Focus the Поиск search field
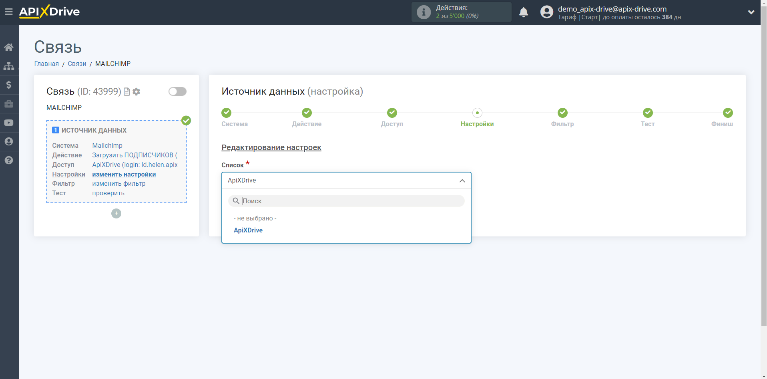 (346, 201)
